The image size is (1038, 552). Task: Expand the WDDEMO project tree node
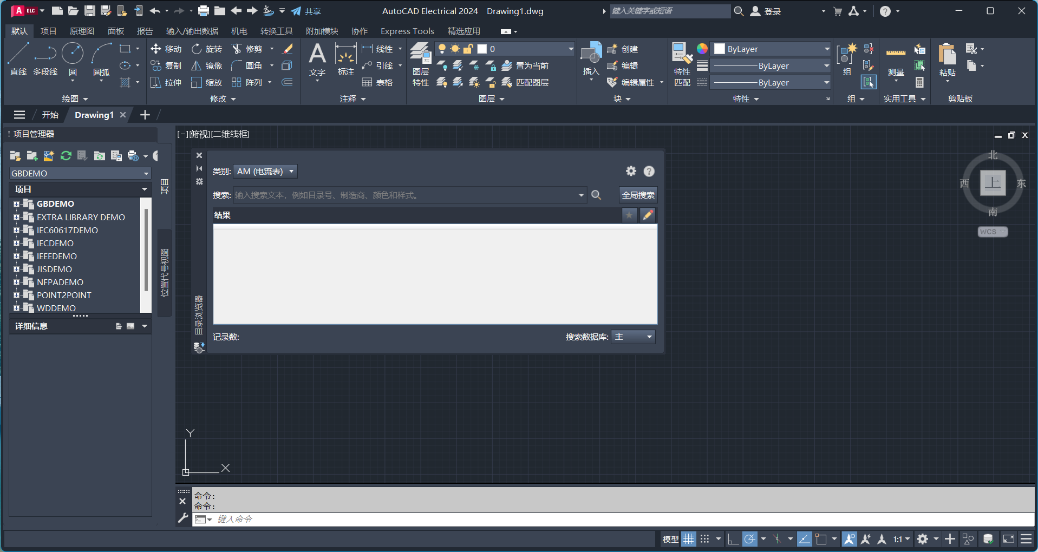click(16, 308)
